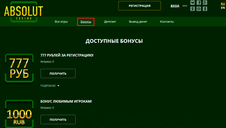This screenshot has width=226, height=128.
Task: Sign in with the Facebook icon
Action: [x=199, y=3]
